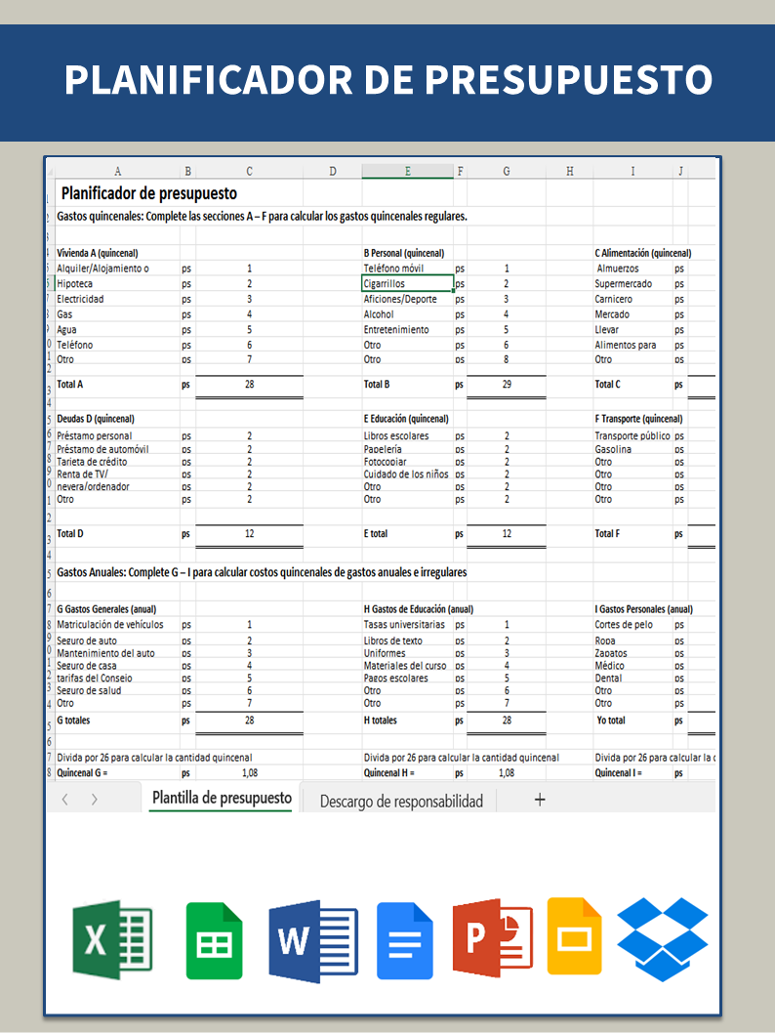The image size is (775, 1033).
Task: Click the Quincenal G value 1,08
Action: [x=249, y=773]
